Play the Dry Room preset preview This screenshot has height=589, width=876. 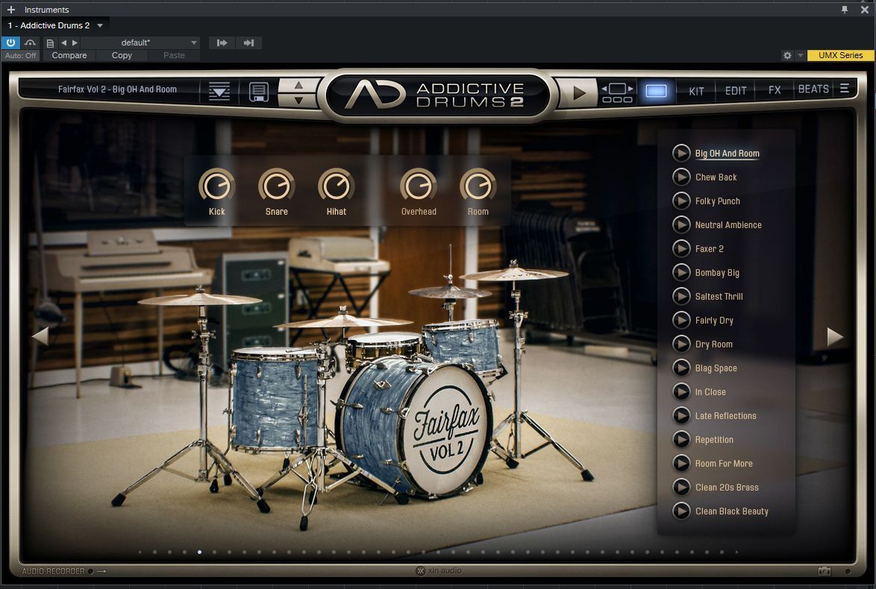(x=681, y=344)
